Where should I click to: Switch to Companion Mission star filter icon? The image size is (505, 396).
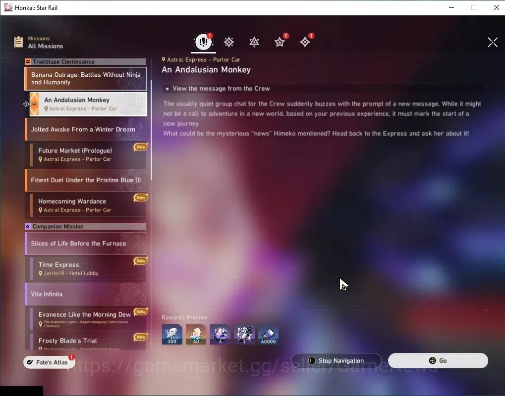point(280,42)
